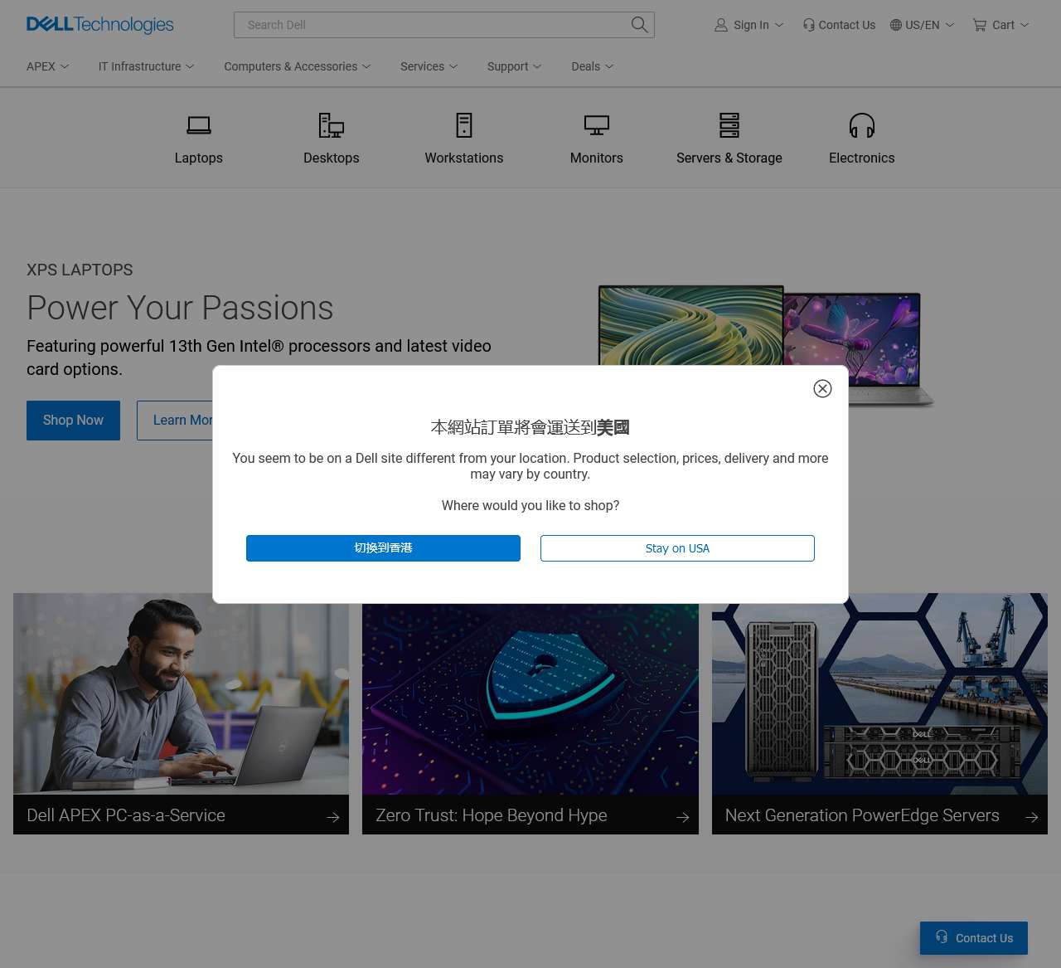Click the Sign In person icon
This screenshot has height=968, width=1061.
pos(721,25)
